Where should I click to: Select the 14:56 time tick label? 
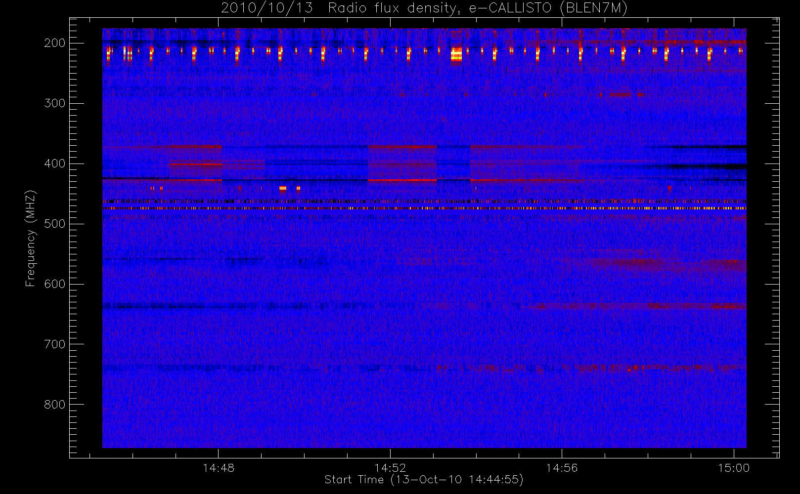(x=562, y=468)
